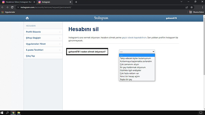Open the gahsen678 profile link in header
The width and height of the screenshot is (205, 115).
coord(171,18)
